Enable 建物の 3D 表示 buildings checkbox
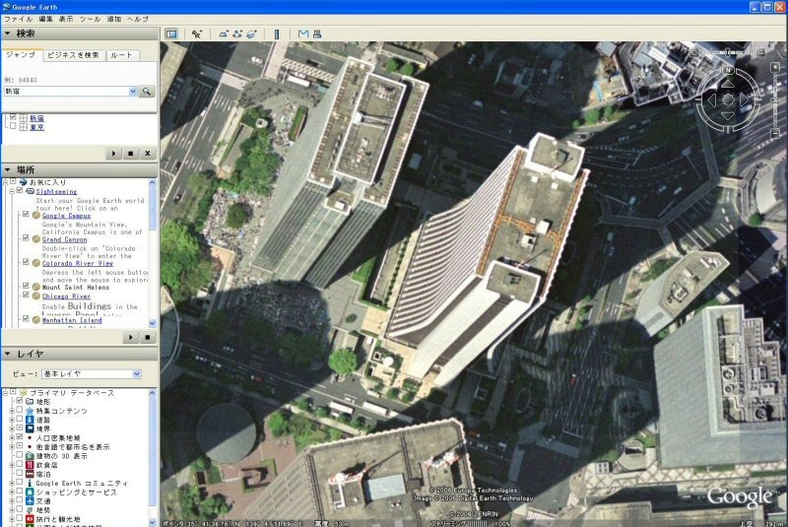 (20, 456)
